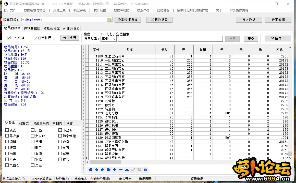Select the 其他类 tab
296x183 pixels.
[57, 123]
